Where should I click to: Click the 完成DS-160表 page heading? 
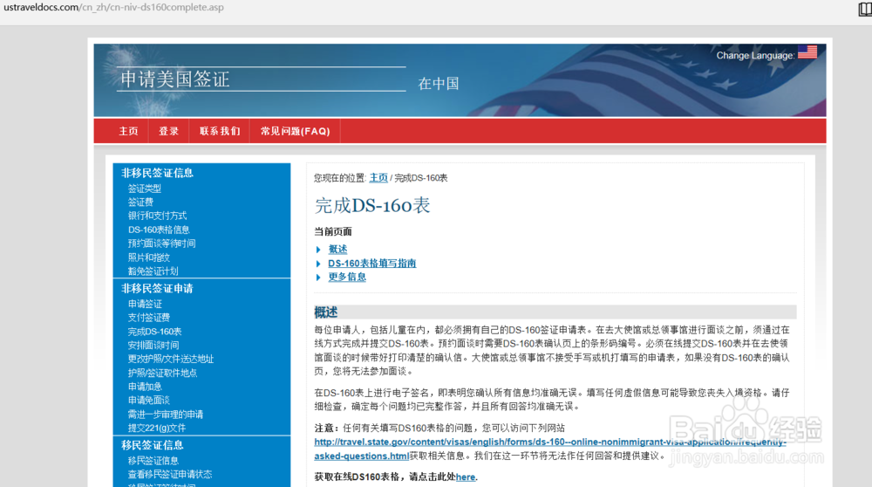(x=372, y=205)
